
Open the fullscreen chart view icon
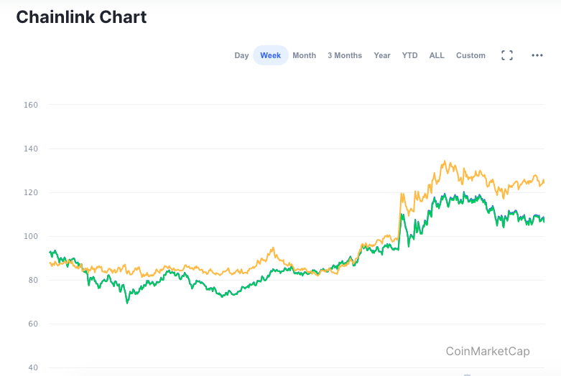click(x=507, y=55)
